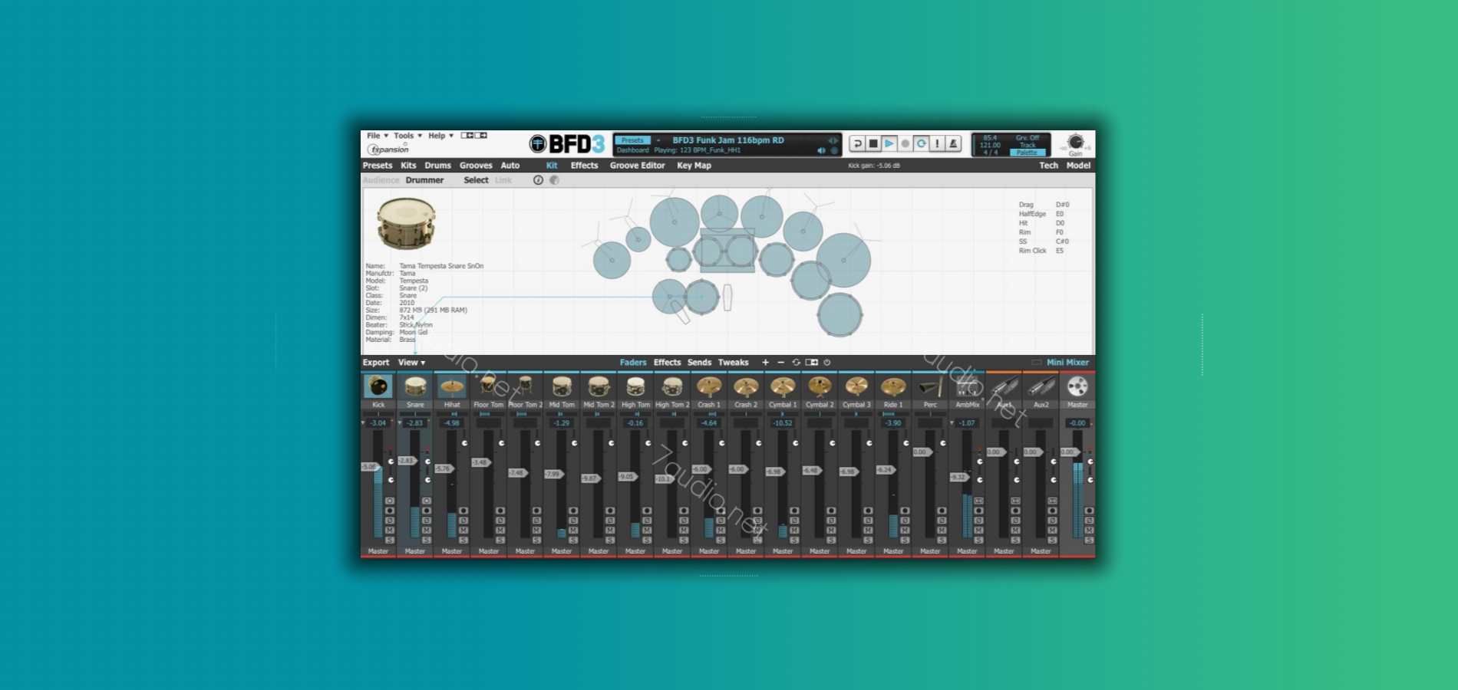
Task: Open the Kits browser tab
Action: pos(408,166)
